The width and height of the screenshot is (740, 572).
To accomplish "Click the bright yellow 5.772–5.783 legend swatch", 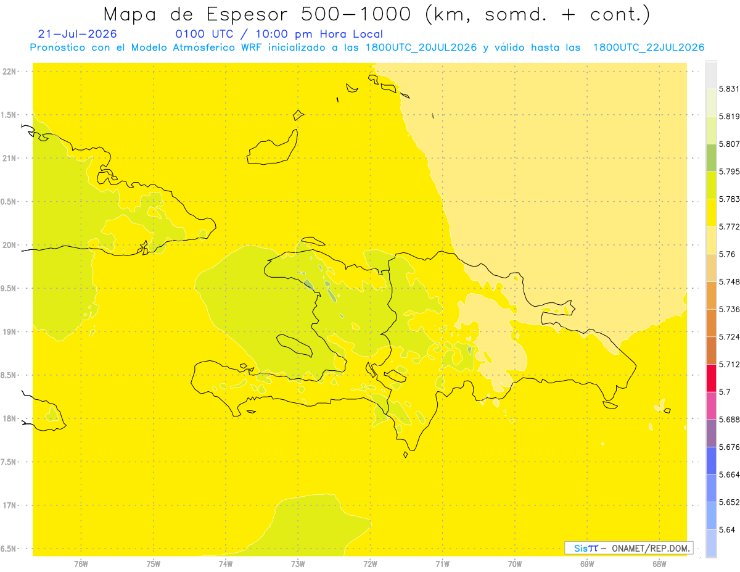I will tap(711, 212).
